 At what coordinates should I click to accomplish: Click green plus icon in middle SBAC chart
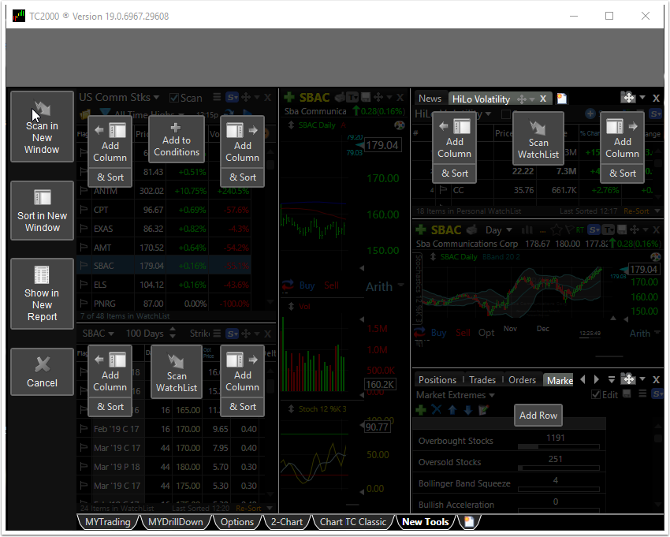289,98
